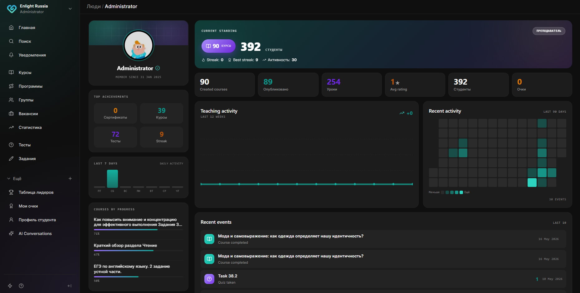Click the 71% course progress bar
The height and width of the screenshot is (293, 580).
click(x=139, y=230)
